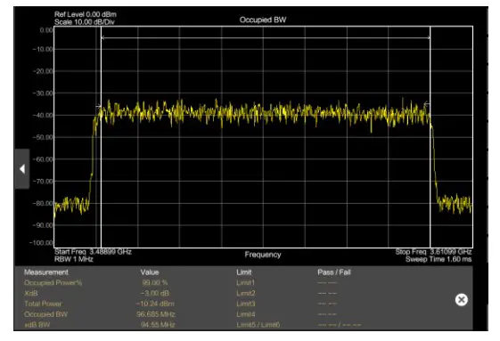Click the Limit4 cell

point(245,314)
